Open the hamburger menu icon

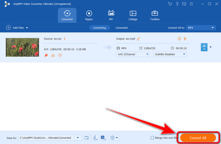coord(191,4)
